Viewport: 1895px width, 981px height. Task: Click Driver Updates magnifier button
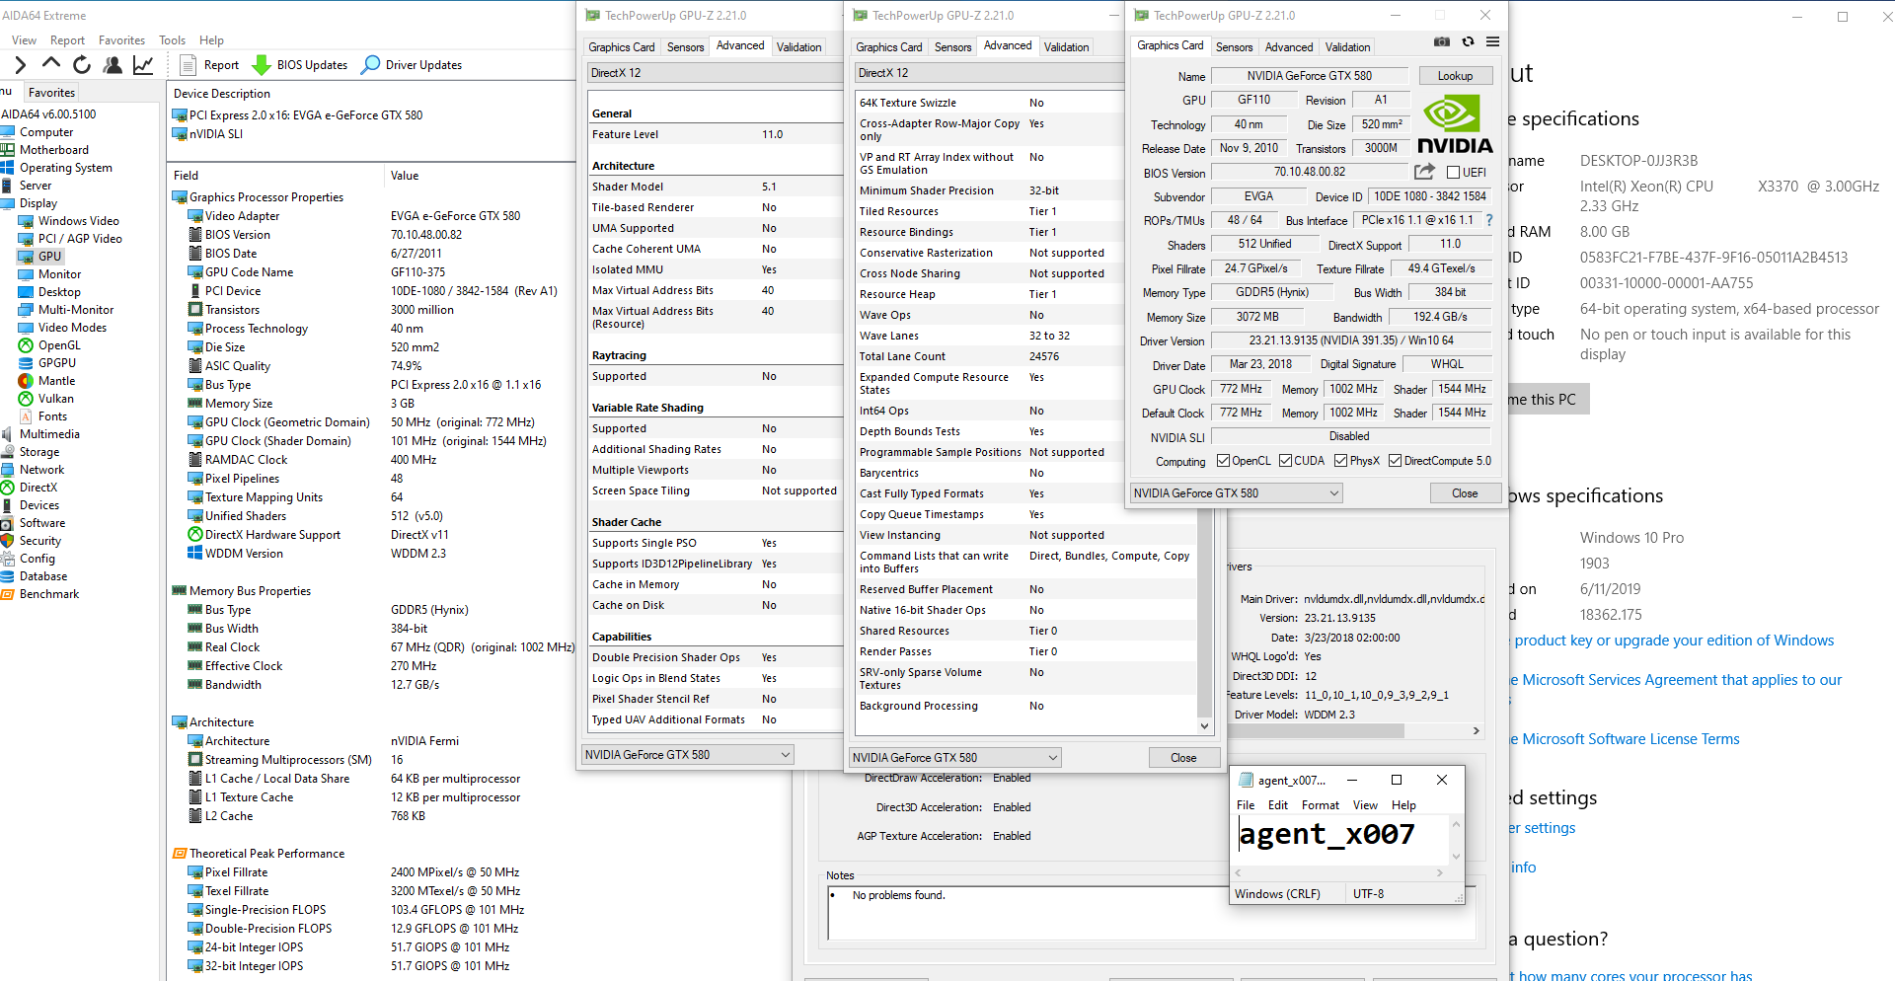(x=412, y=65)
